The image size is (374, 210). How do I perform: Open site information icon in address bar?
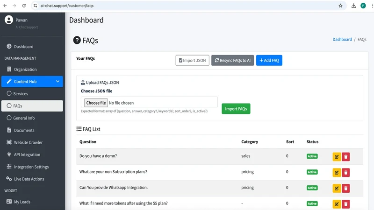click(x=36, y=6)
